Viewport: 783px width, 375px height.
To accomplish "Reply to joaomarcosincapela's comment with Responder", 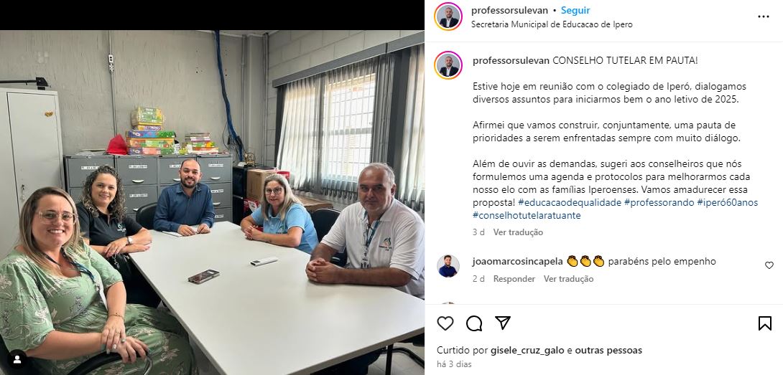I will pyautogui.click(x=514, y=279).
